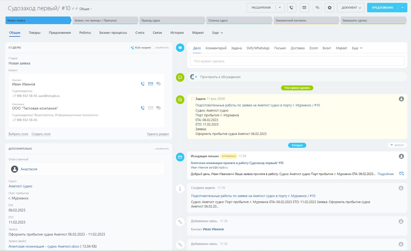This screenshot has height=251, width=411.
Task: Select the Комментарий tab in timeline
Action: point(216,48)
